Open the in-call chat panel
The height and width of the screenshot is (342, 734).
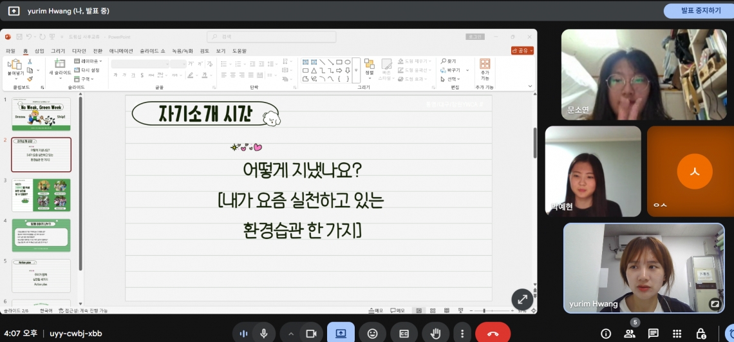[x=654, y=334]
